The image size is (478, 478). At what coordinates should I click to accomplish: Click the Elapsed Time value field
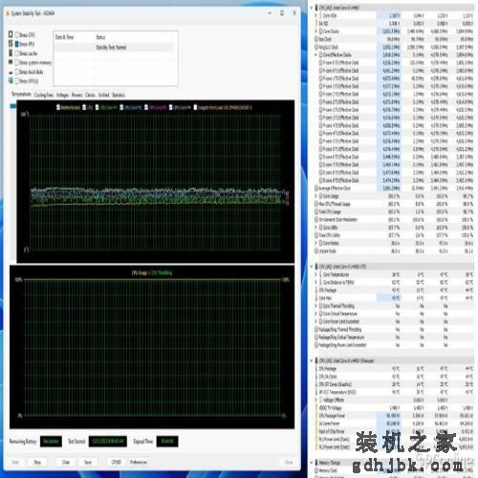167,442
